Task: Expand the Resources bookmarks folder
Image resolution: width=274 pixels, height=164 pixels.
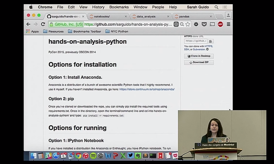Action: [x=53, y=32]
